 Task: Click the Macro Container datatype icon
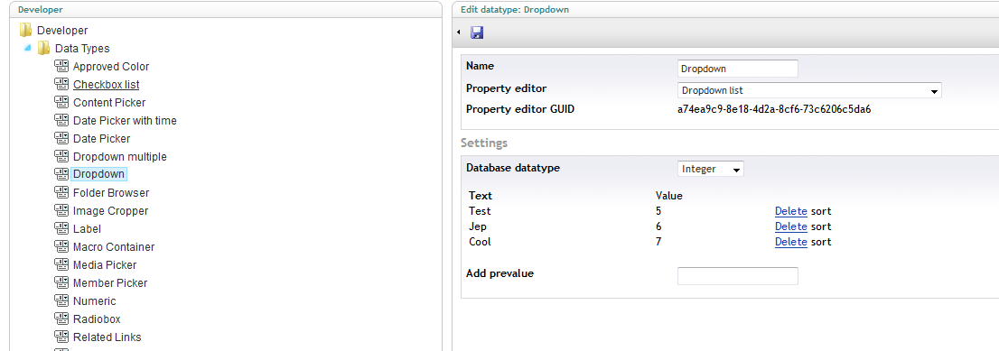point(61,246)
